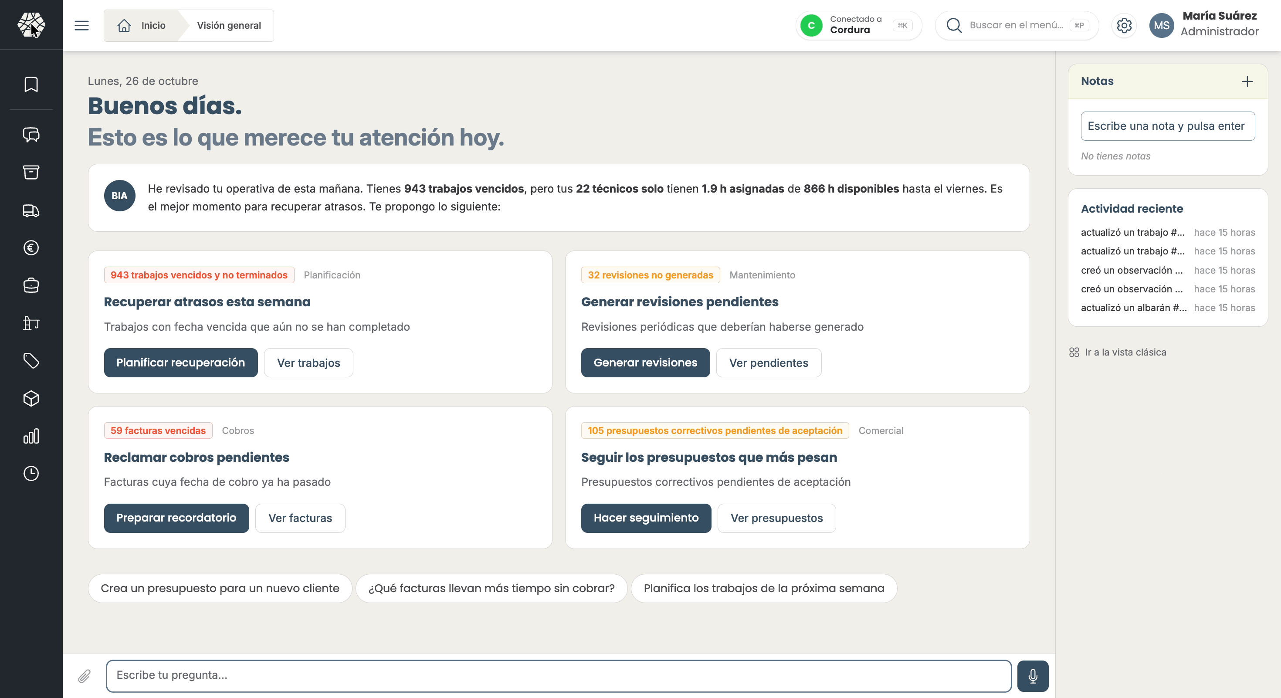Open the briefcase sidebar icon
This screenshot has width=1281, height=698.
pos(31,285)
